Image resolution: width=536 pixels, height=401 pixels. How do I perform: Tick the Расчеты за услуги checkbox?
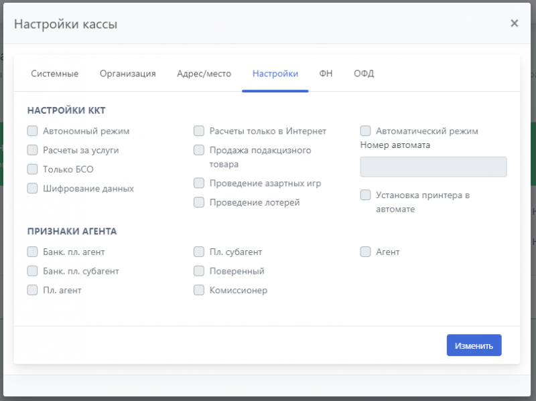pyautogui.click(x=32, y=150)
